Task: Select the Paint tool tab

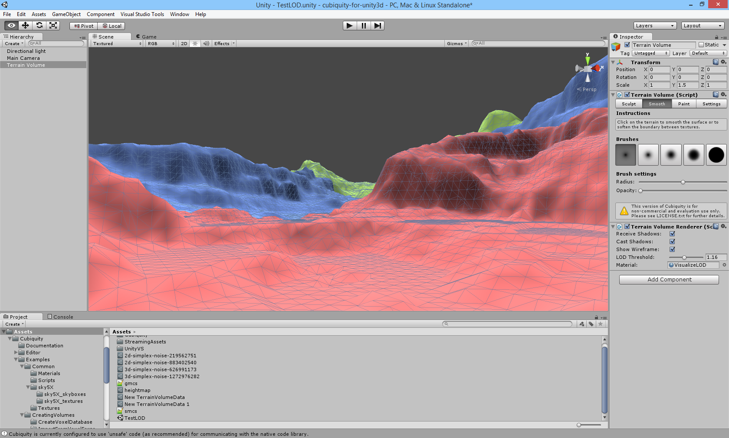Action: (x=684, y=104)
